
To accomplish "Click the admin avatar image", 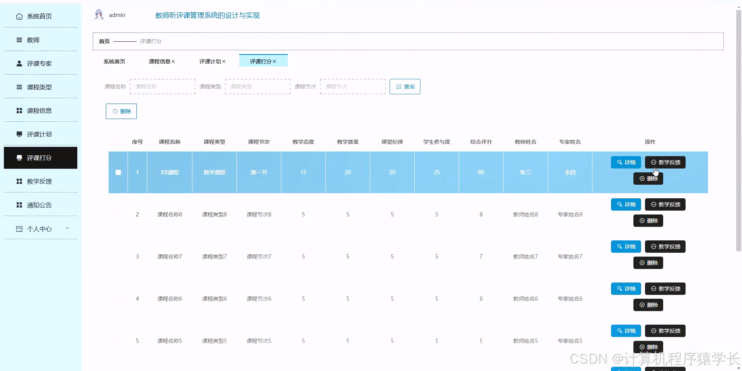I will [x=99, y=15].
